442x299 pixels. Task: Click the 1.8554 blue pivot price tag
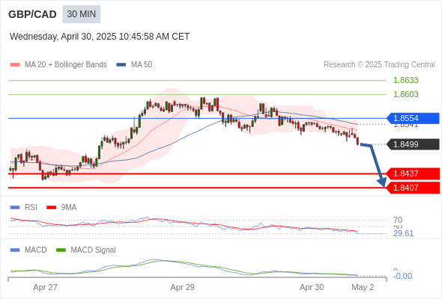(x=412, y=118)
